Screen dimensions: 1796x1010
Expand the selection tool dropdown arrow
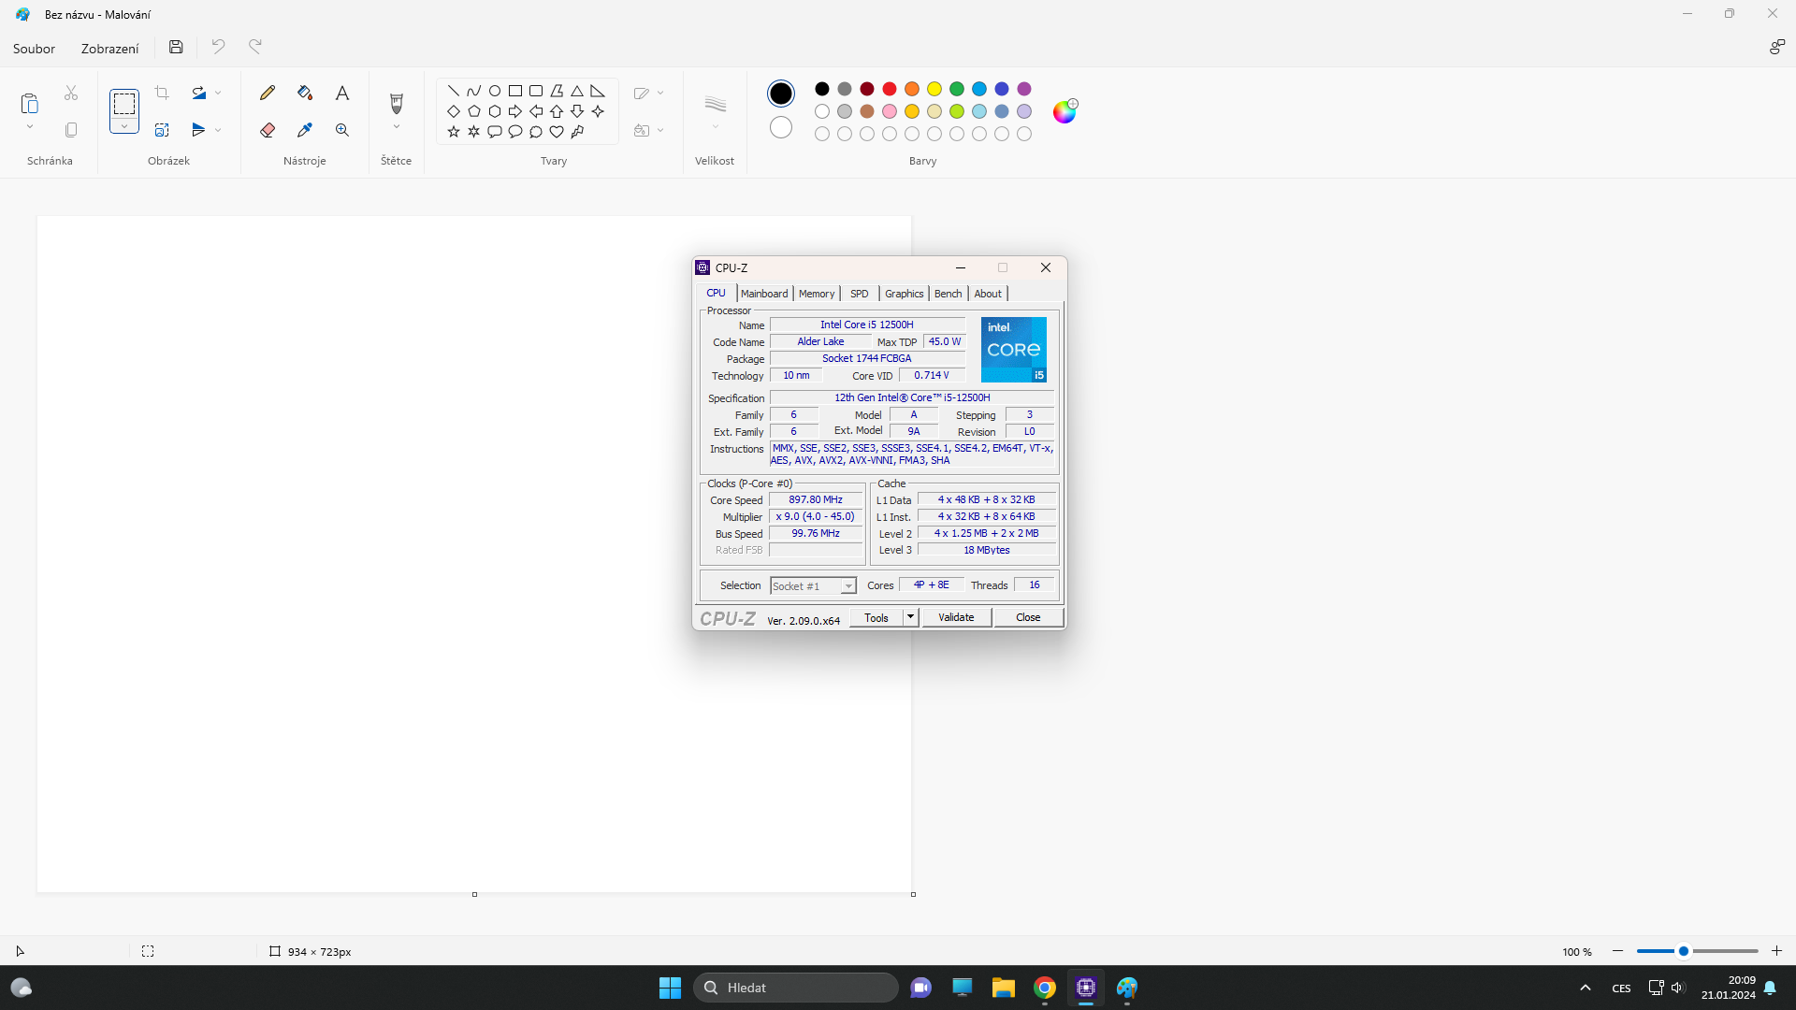[124, 126]
